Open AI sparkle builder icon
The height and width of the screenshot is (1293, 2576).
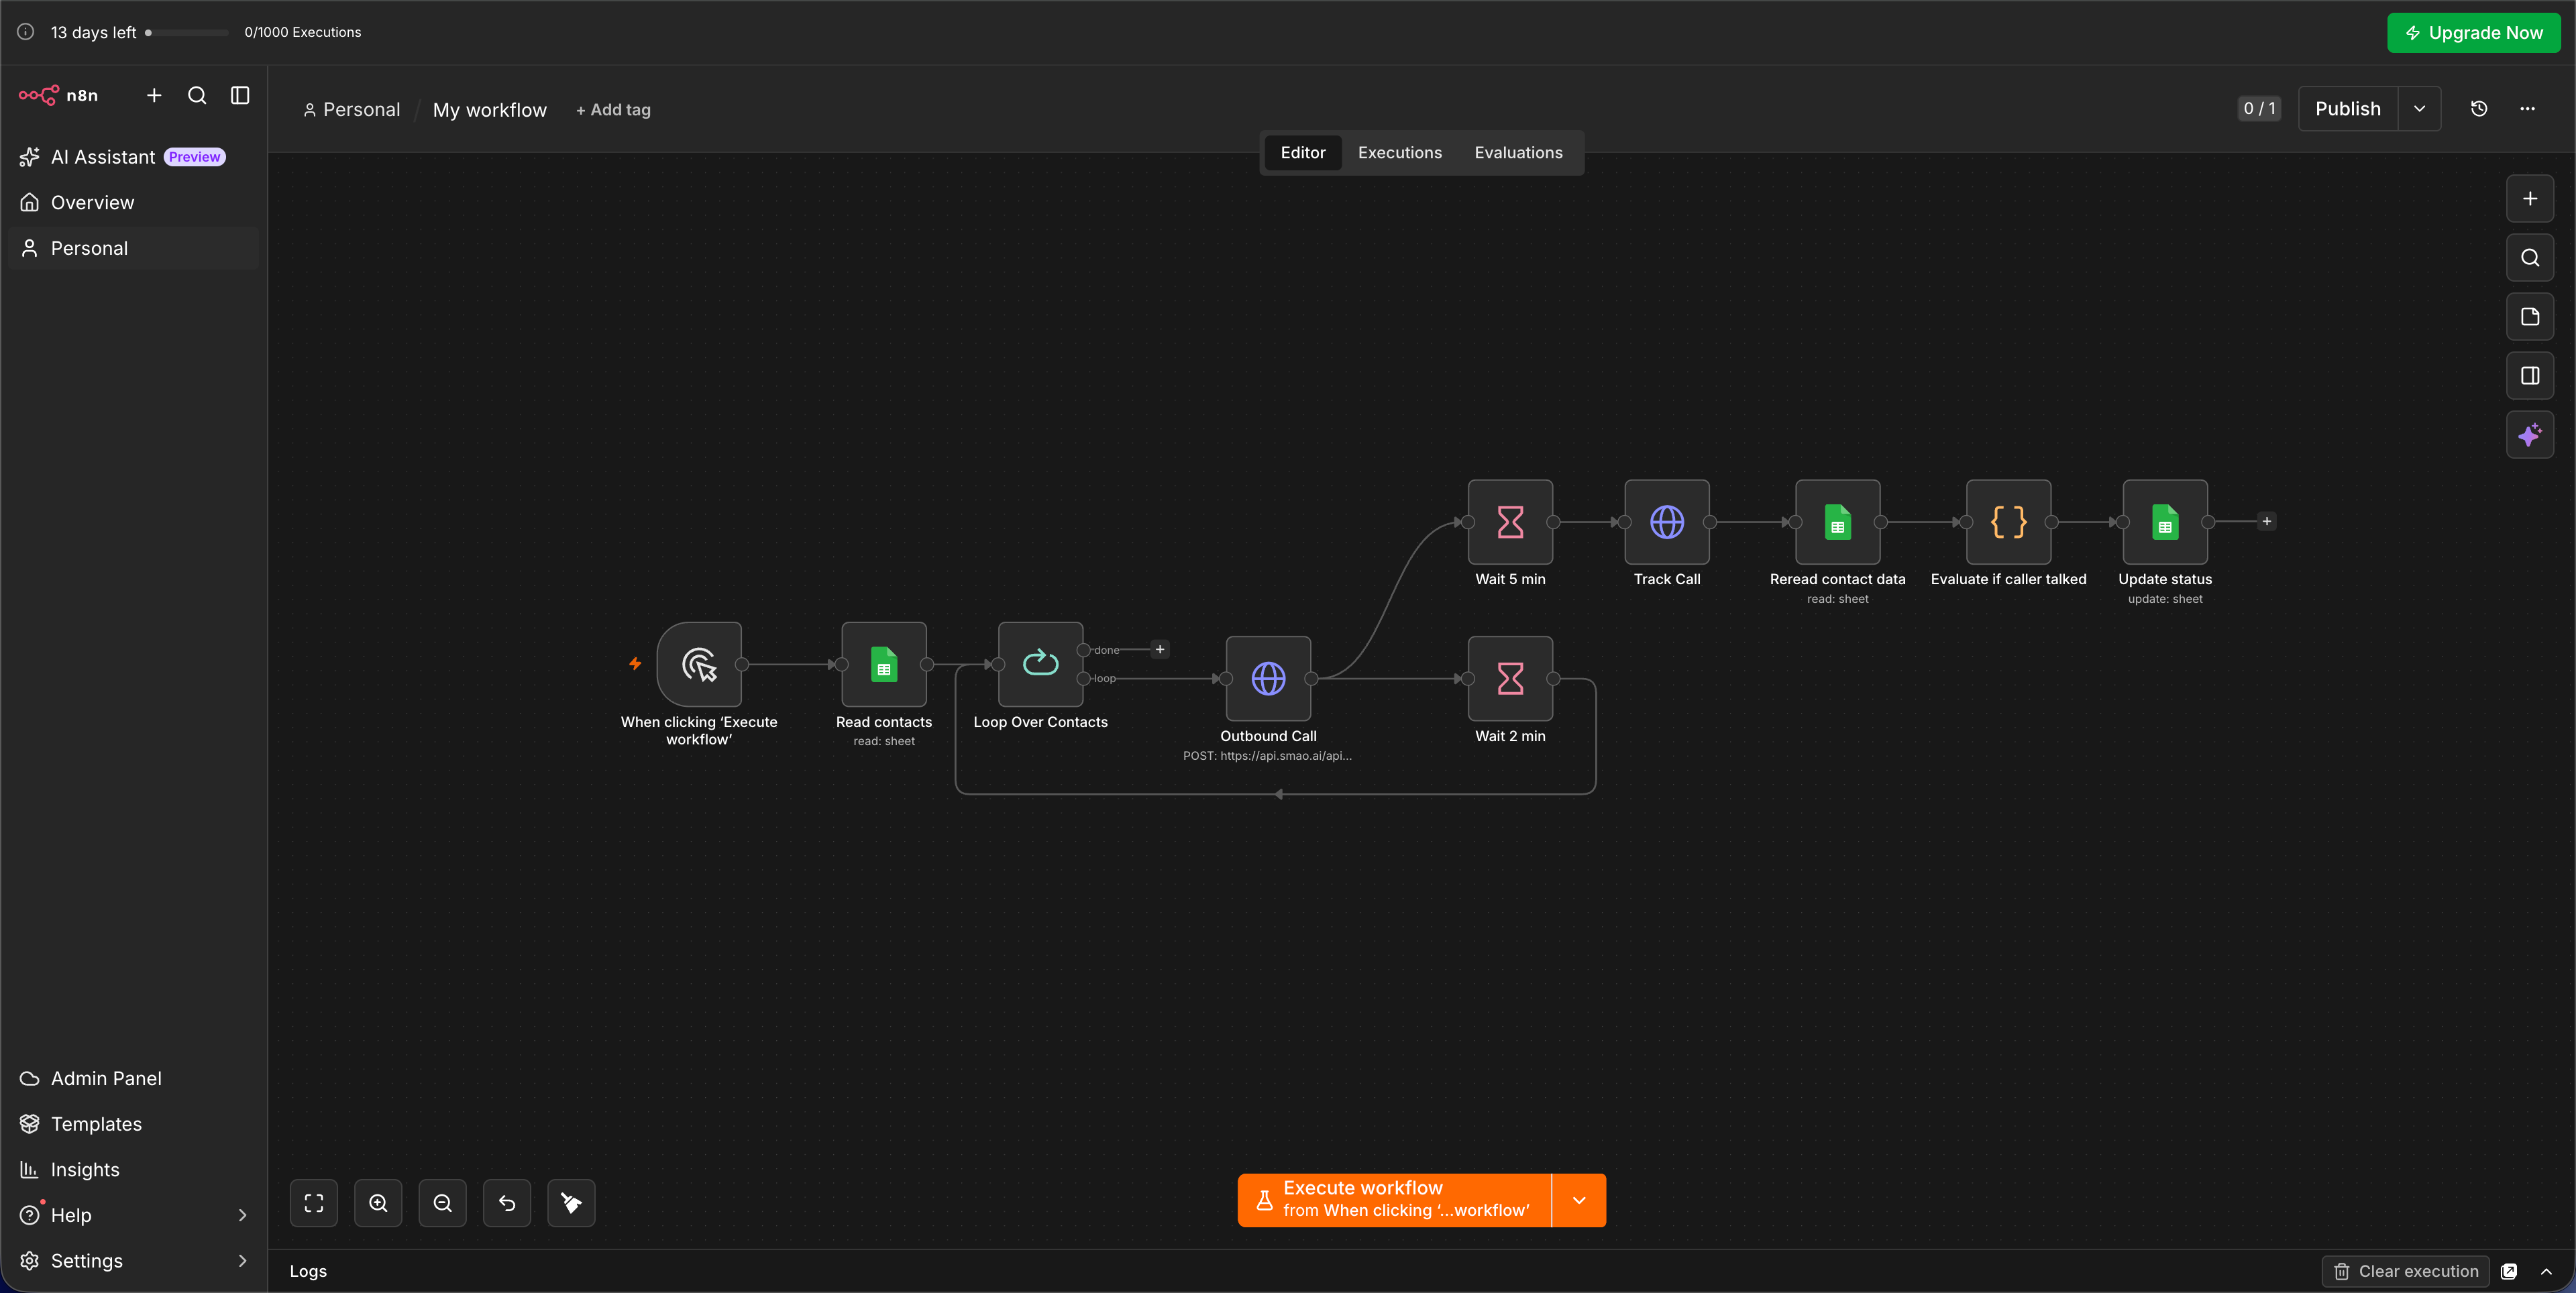2530,435
